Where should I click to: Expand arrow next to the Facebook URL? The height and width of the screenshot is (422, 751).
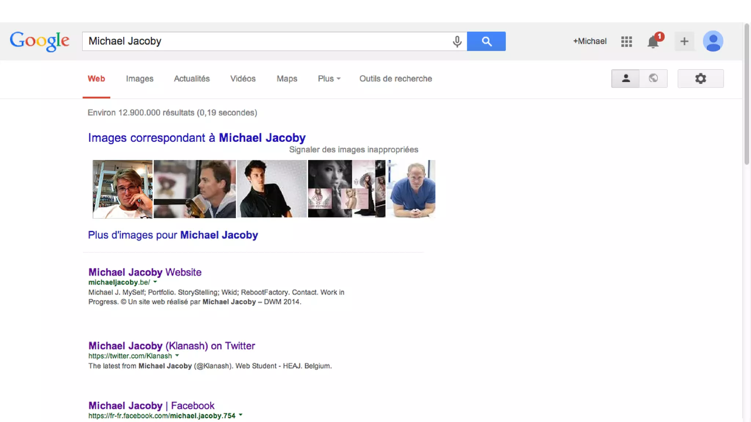[x=241, y=415]
